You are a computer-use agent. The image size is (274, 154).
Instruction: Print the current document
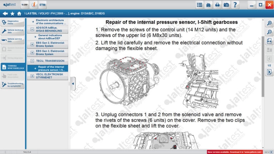217,5
